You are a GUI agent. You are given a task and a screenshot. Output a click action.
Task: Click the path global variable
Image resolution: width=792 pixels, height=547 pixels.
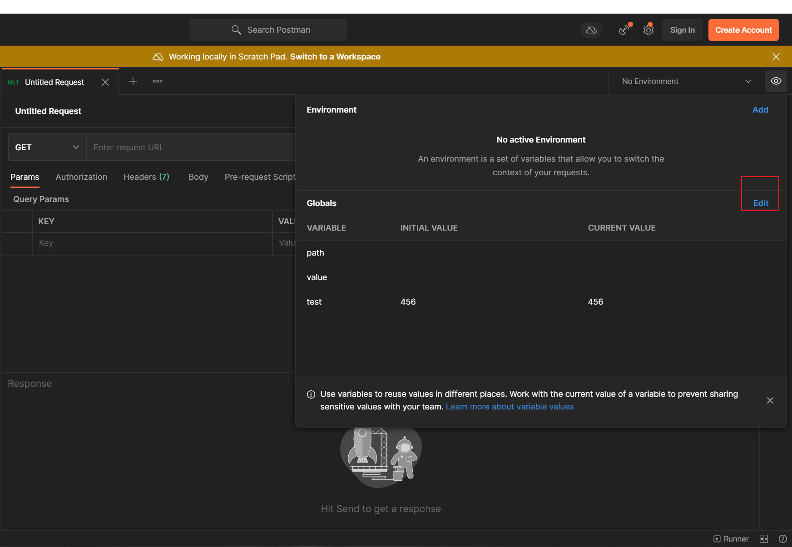[315, 253]
